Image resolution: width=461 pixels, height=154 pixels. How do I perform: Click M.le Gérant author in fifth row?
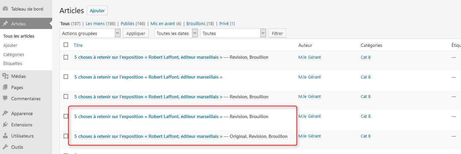[310, 136]
